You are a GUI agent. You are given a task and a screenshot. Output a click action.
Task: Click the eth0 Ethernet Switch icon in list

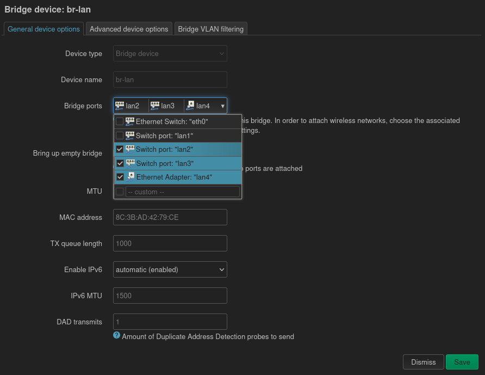[130, 121]
